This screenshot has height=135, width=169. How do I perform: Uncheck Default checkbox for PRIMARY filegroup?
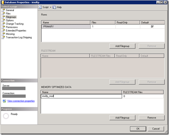tap(152, 27)
